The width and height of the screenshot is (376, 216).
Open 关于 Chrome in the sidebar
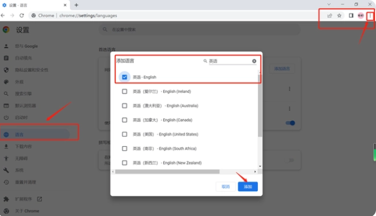[x=27, y=211]
